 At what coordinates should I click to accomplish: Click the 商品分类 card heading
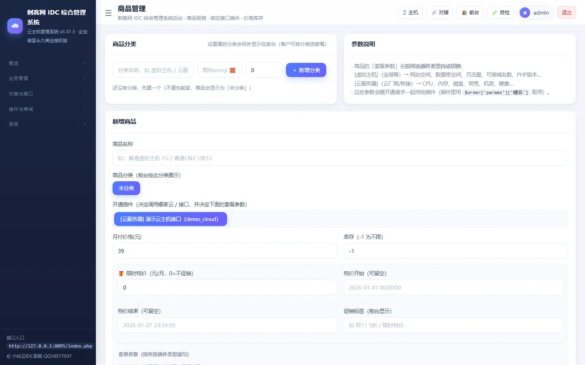tap(124, 44)
